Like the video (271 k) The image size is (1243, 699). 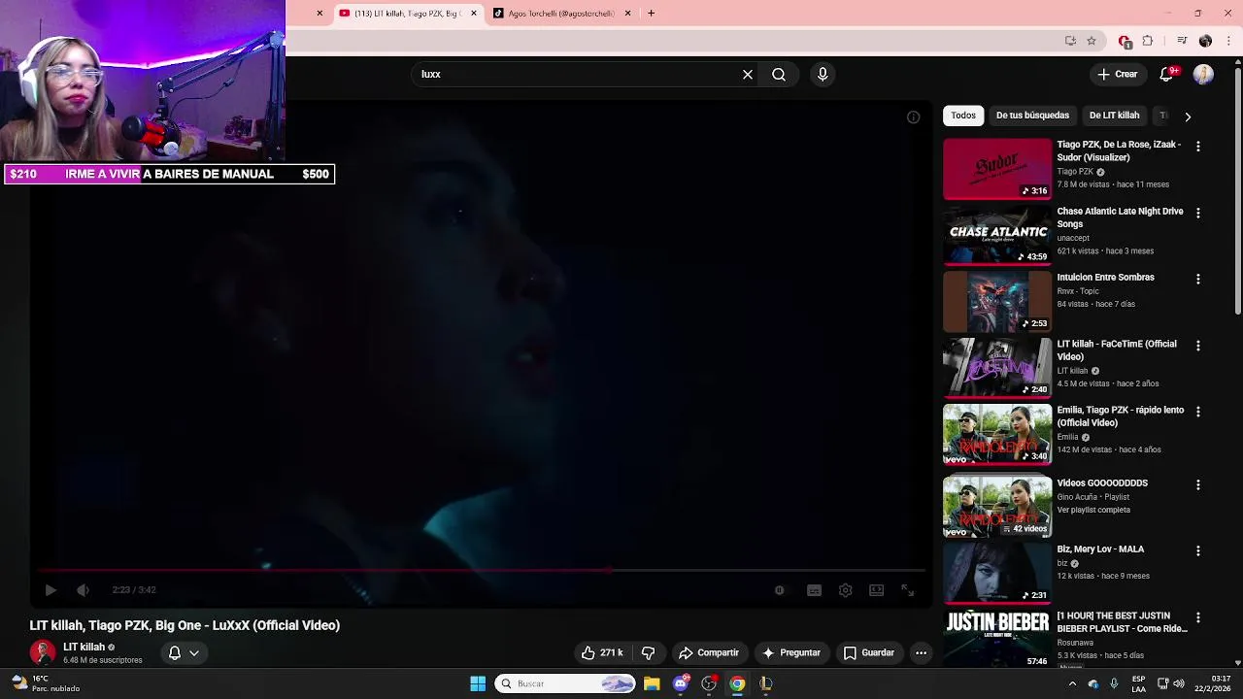pyautogui.click(x=602, y=652)
